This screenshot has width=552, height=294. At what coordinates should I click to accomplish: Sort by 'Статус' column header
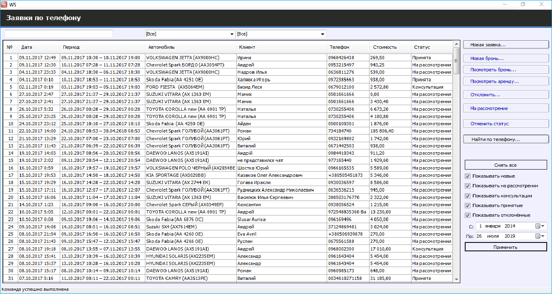[x=422, y=47]
